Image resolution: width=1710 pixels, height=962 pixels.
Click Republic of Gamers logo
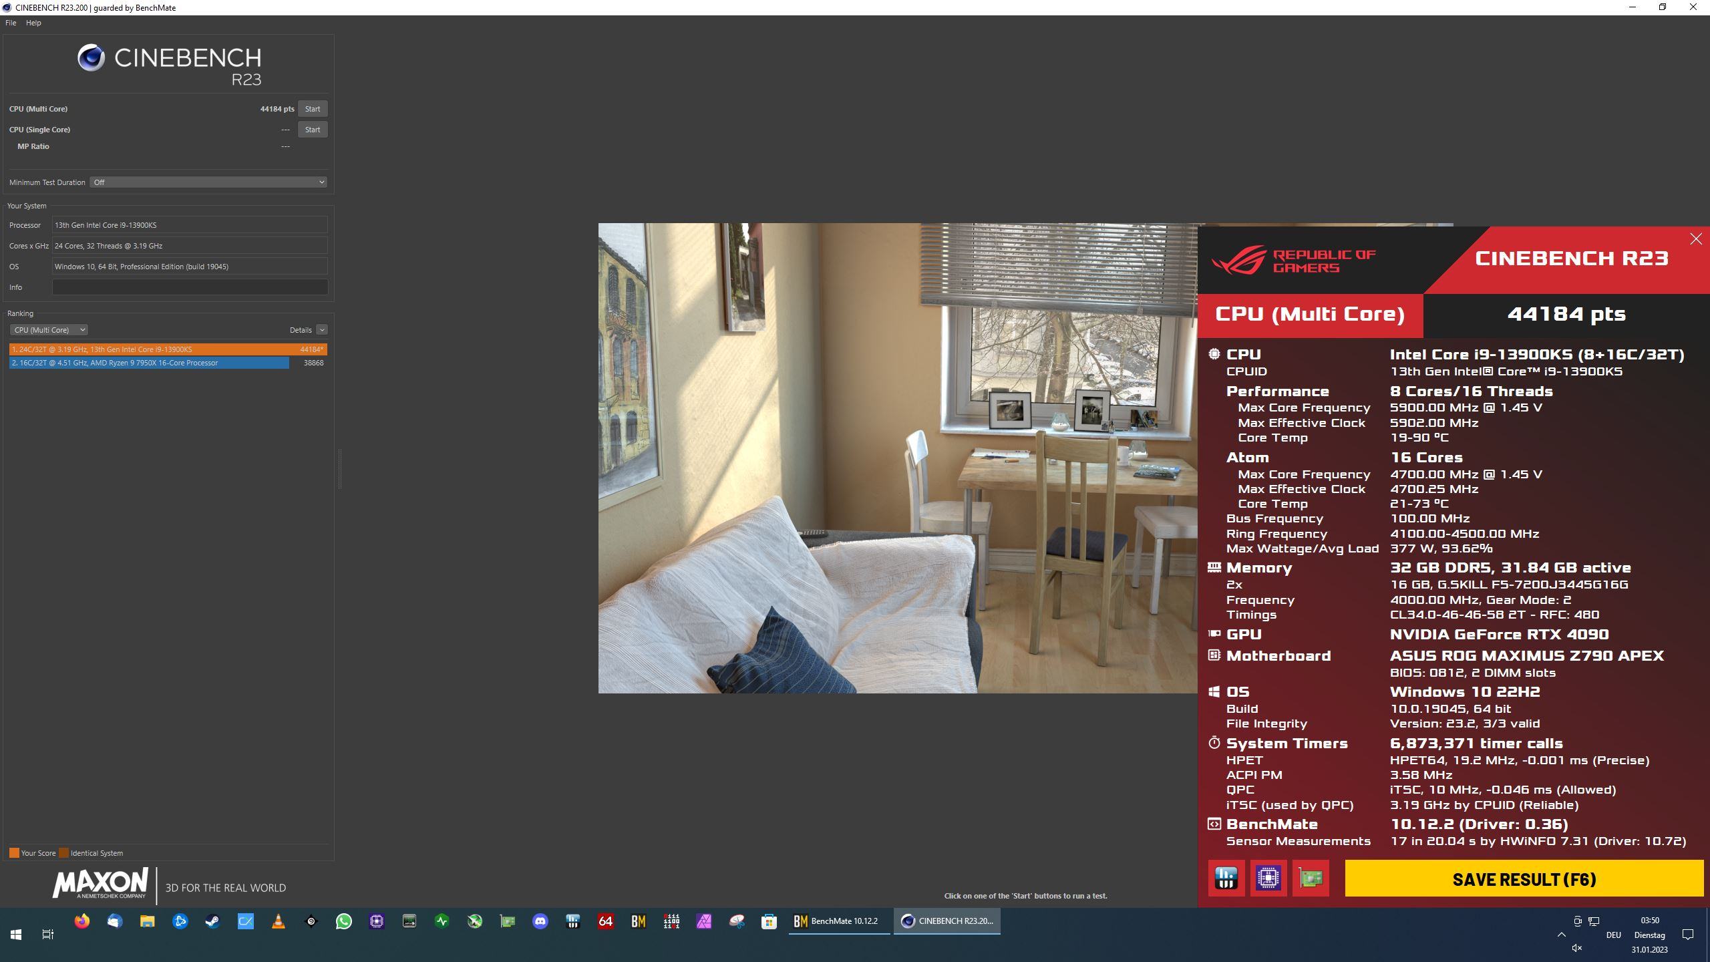pos(1294,261)
